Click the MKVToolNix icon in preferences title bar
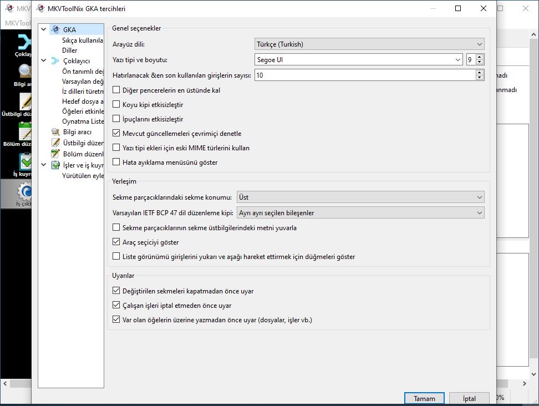539x406 pixels. (41, 8)
